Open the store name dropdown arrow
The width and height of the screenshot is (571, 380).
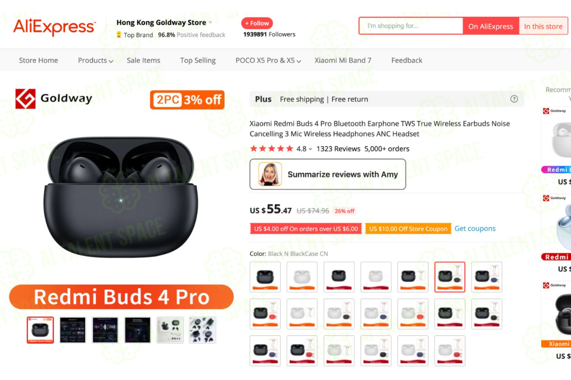210,23
